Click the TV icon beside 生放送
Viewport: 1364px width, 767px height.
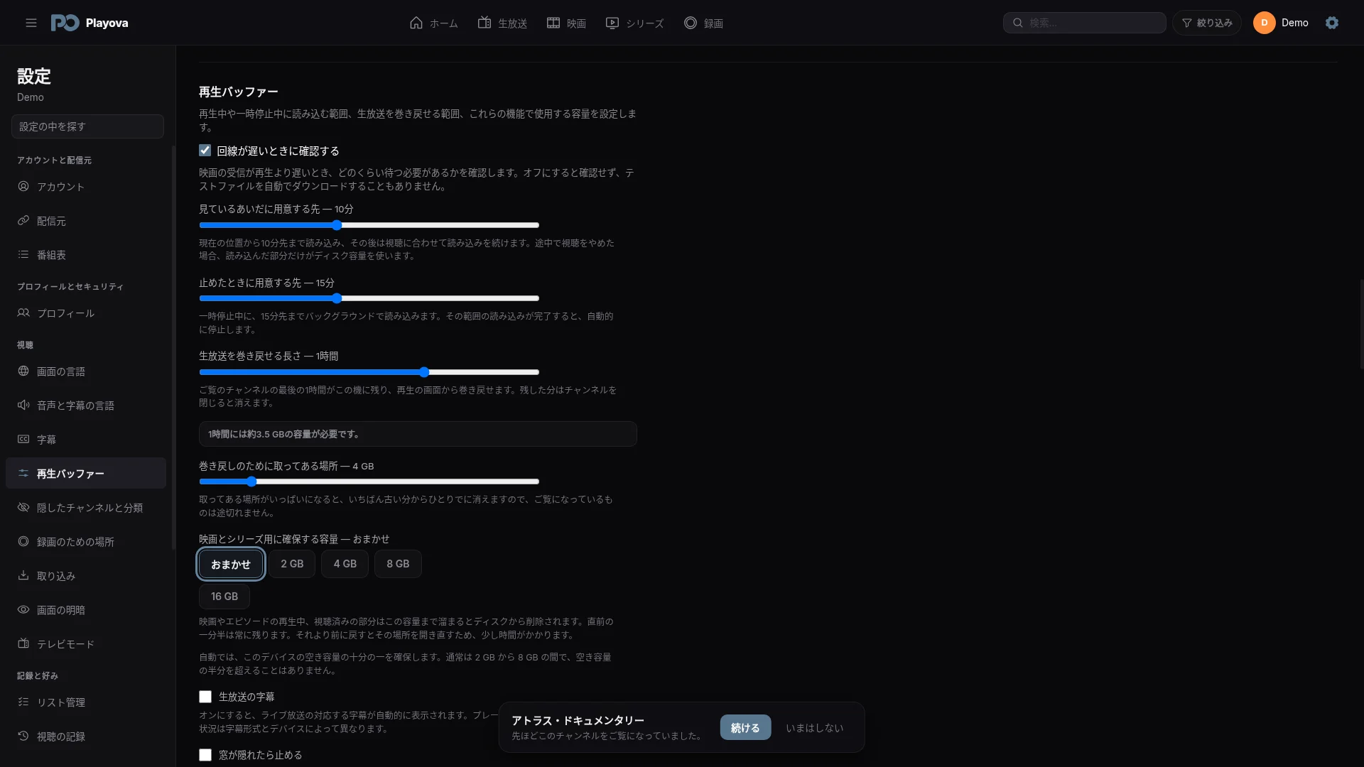(485, 23)
